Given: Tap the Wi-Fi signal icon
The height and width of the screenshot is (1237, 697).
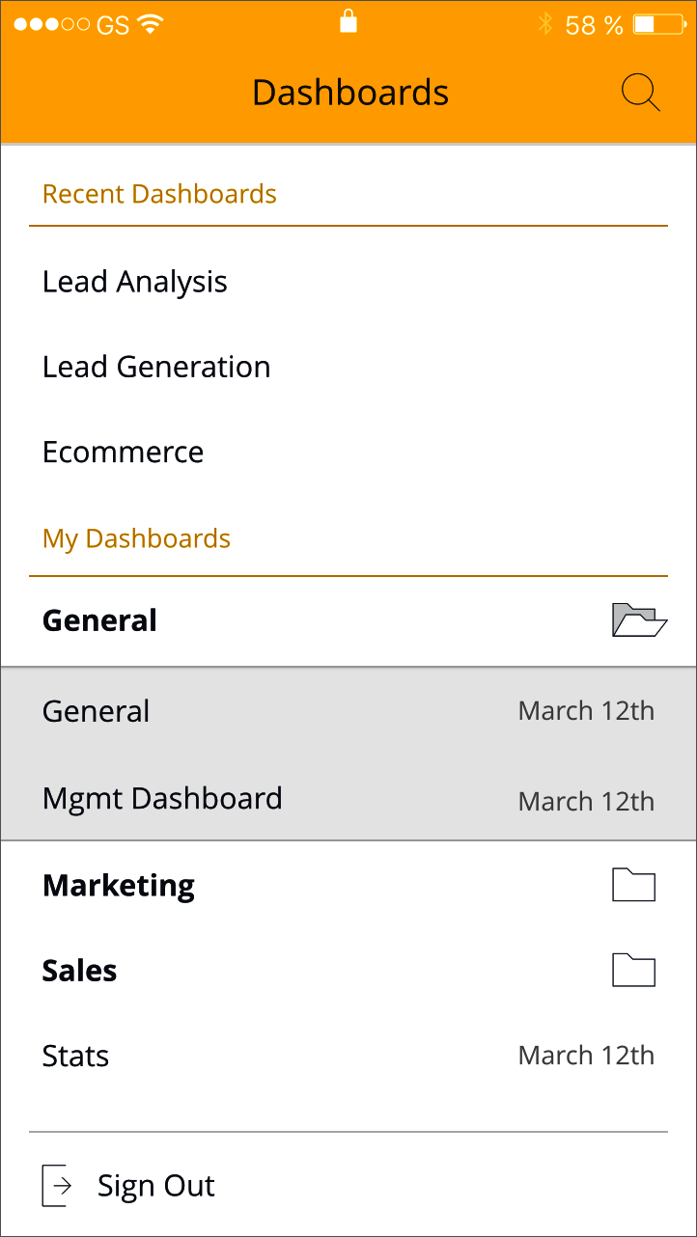Looking at the screenshot, I should coord(150,25).
